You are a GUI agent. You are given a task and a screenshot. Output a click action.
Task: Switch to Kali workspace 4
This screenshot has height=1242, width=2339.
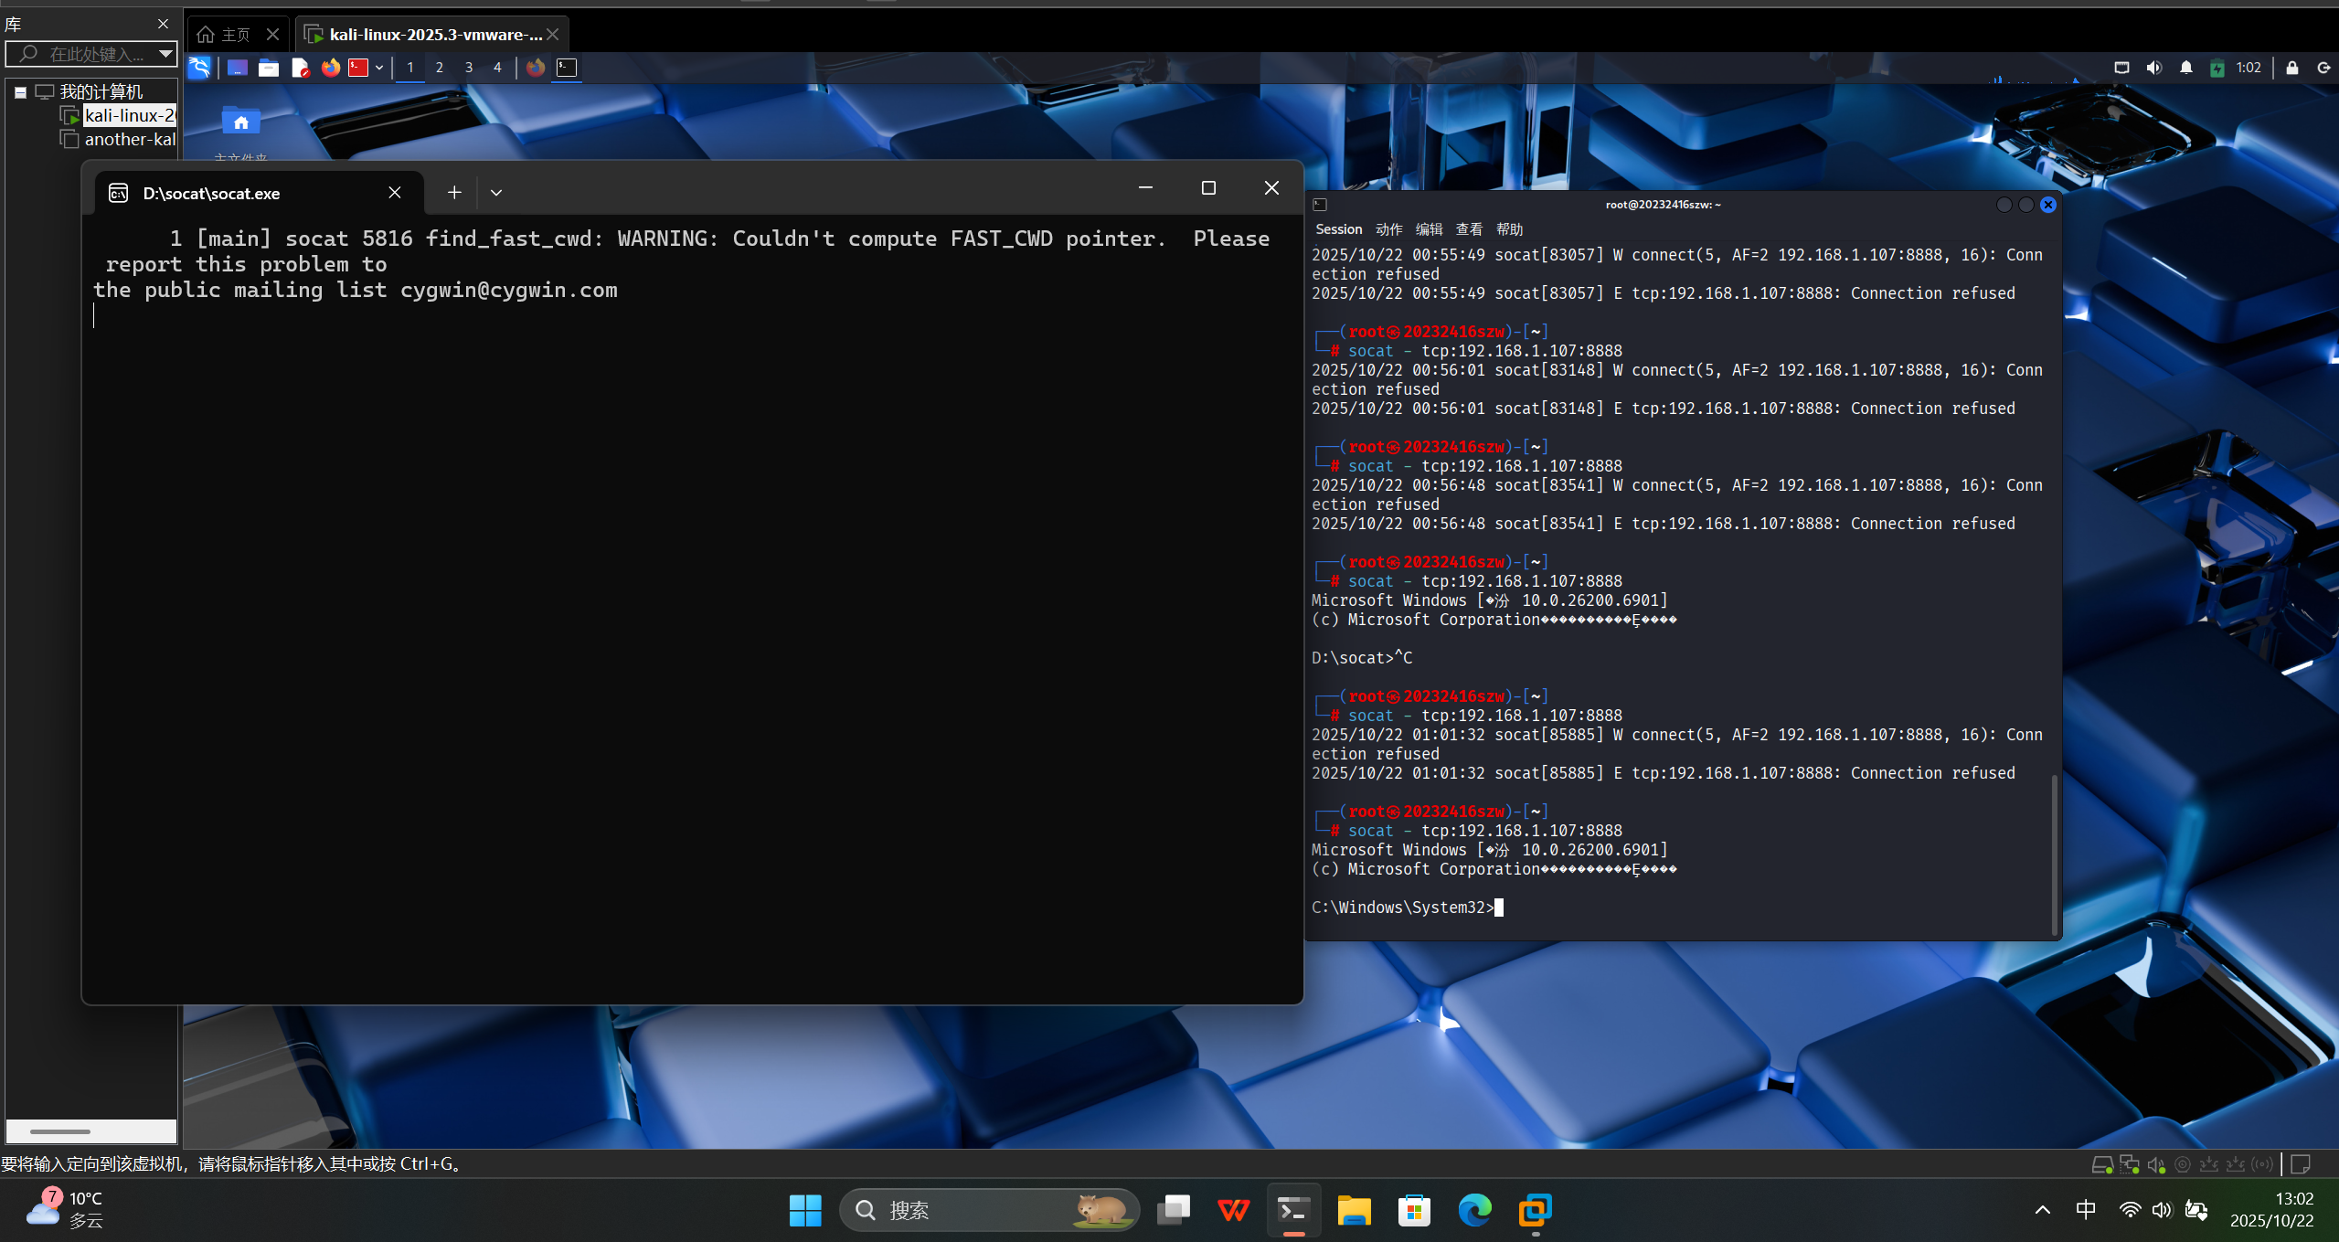(x=497, y=68)
